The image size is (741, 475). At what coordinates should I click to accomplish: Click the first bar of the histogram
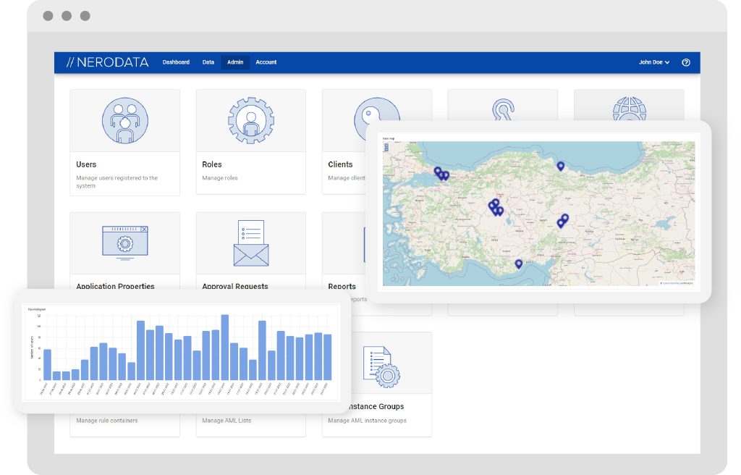(x=47, y=365)
